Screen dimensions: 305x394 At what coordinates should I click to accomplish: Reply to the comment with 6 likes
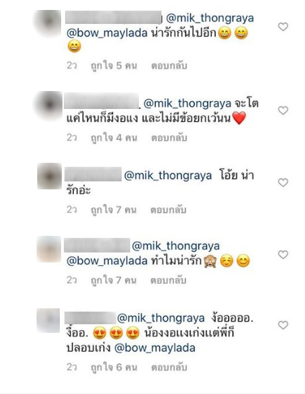coord(169,367)
